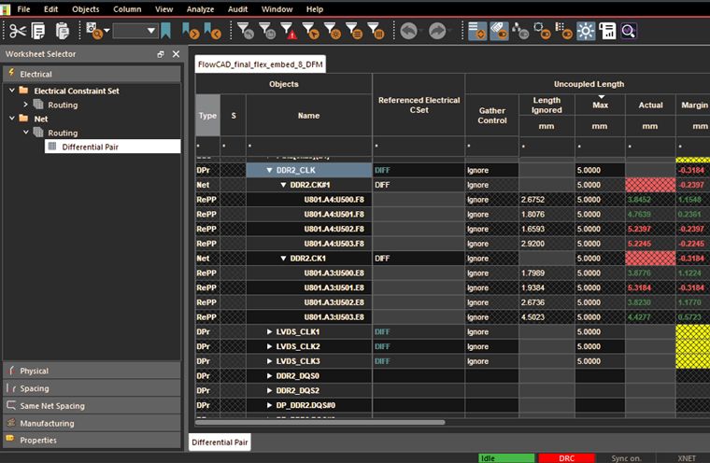Expand the LVDS_CLK1 row
Viewport: 710px width, 463px height.
[269, 331]
